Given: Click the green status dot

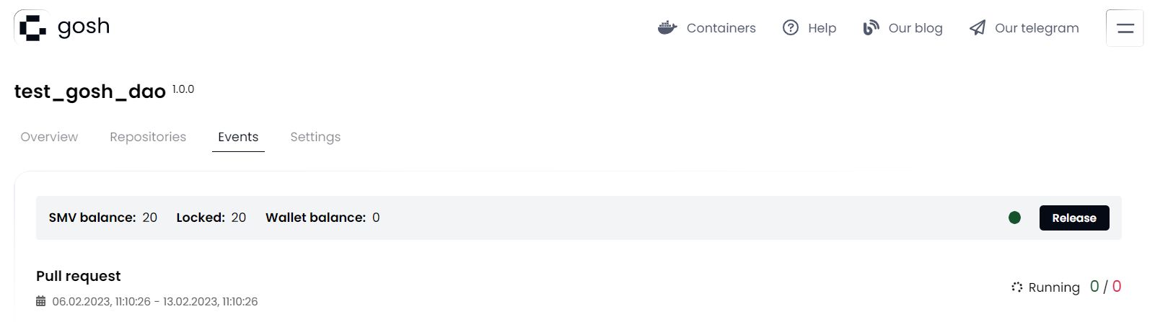Looking at the screenshot, I should [x=1014, y=218].
